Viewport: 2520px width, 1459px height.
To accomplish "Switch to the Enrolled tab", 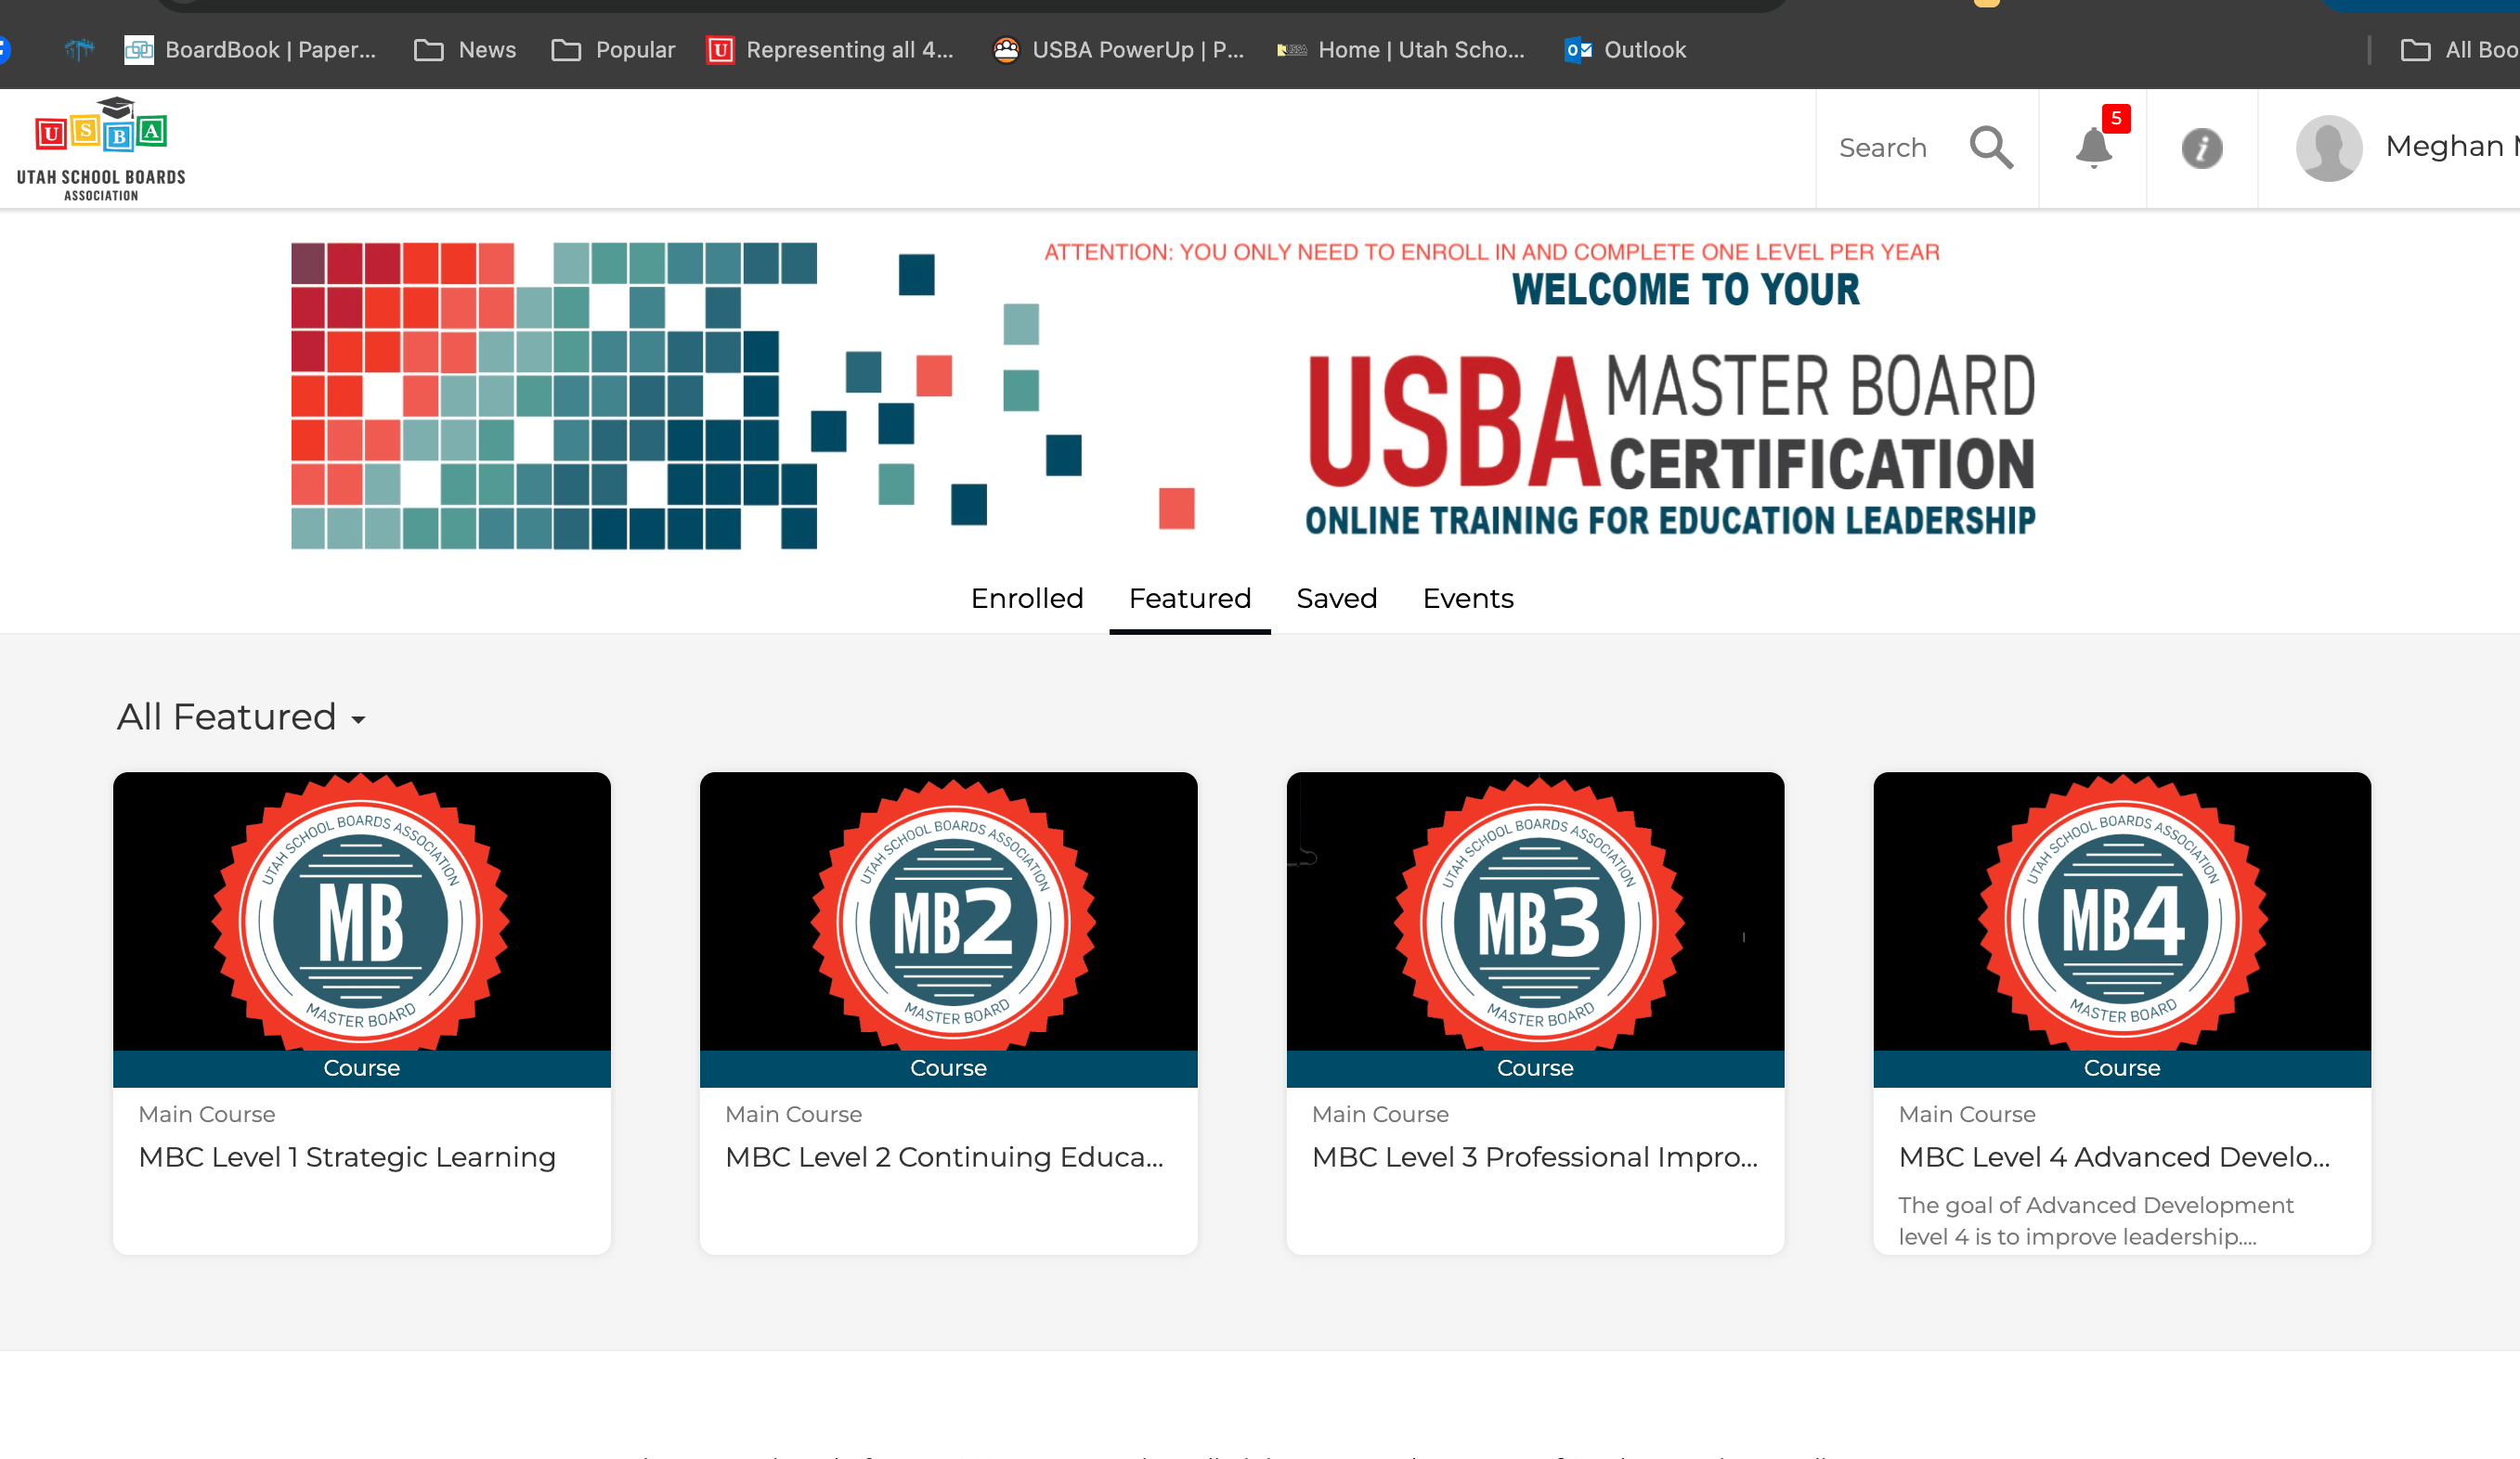I will point(1027,598).
